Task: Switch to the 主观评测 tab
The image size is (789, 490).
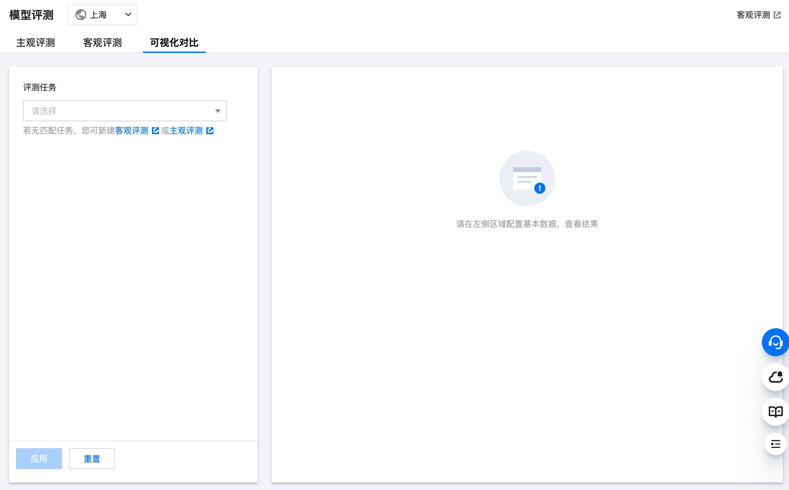Action: tap(36, 43)
